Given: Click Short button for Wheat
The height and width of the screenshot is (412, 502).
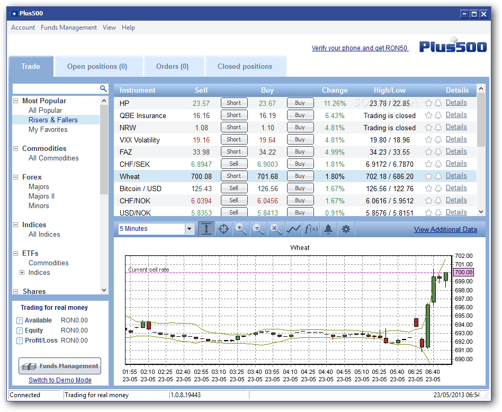Looking at the screenshot, I should point(234,176).
